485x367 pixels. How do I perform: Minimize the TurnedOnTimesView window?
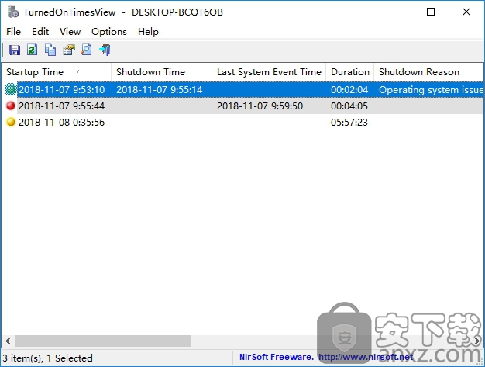396,12
